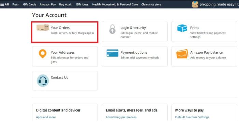The width and height of the screenshot is (239, 136).
Task: Click the orange Your Addresses pin icon
Action: click(43, 54)
